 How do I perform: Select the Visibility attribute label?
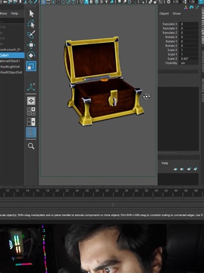point(171,63)
